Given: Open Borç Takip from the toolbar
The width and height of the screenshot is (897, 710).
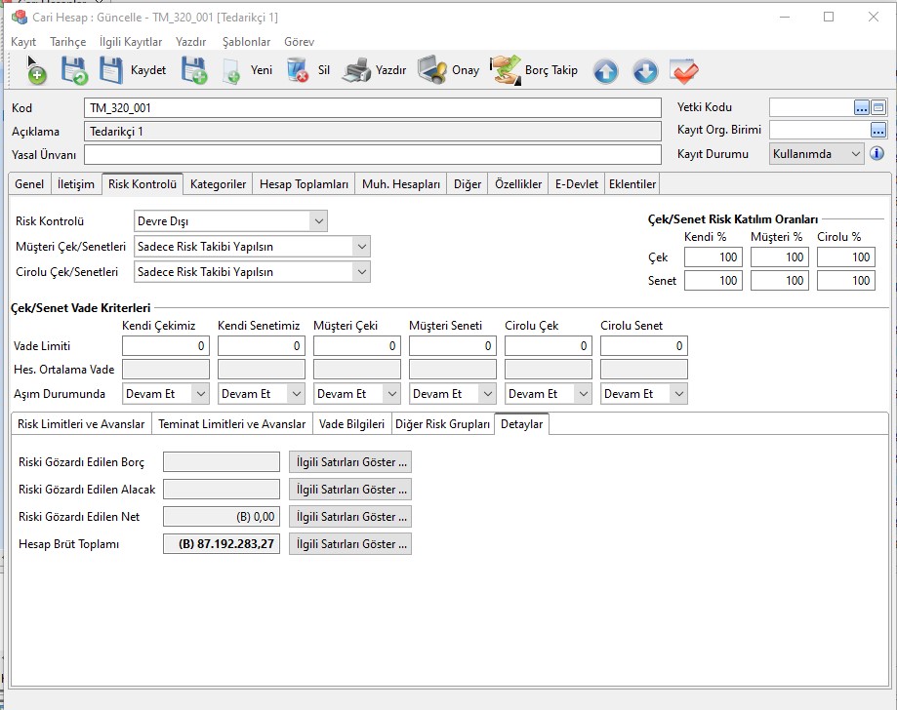Looking at the screenshot, I should pyautogui.click(x=535, y=70).
